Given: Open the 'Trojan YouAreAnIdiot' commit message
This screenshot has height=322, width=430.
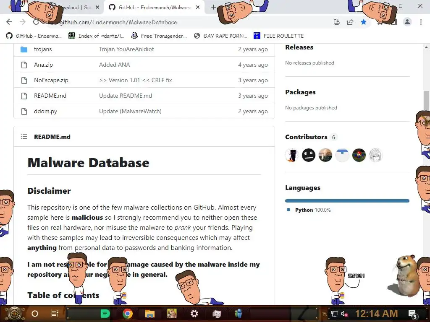Looking at the screenshot, I should pos(126,49).
